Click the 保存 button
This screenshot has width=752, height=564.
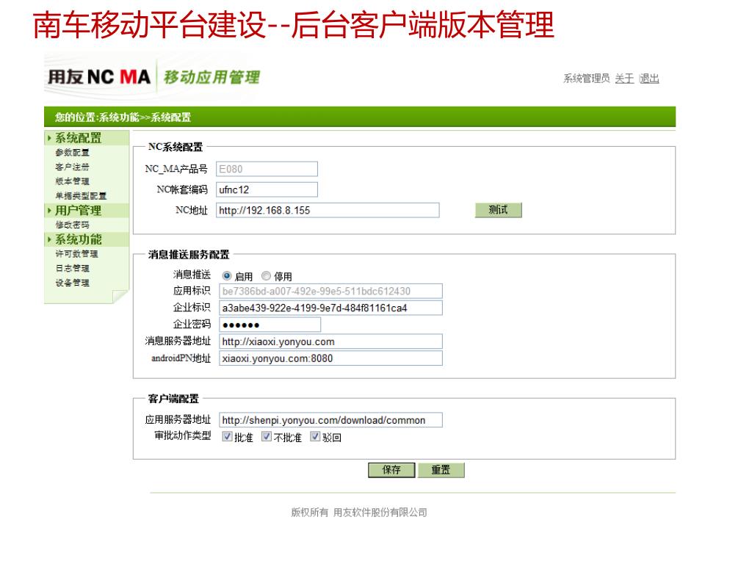coord(391,470)
